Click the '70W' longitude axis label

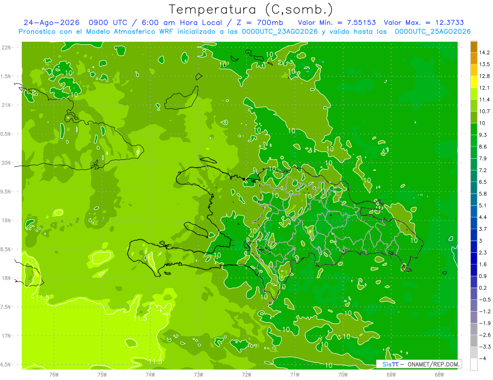[343, 375]
